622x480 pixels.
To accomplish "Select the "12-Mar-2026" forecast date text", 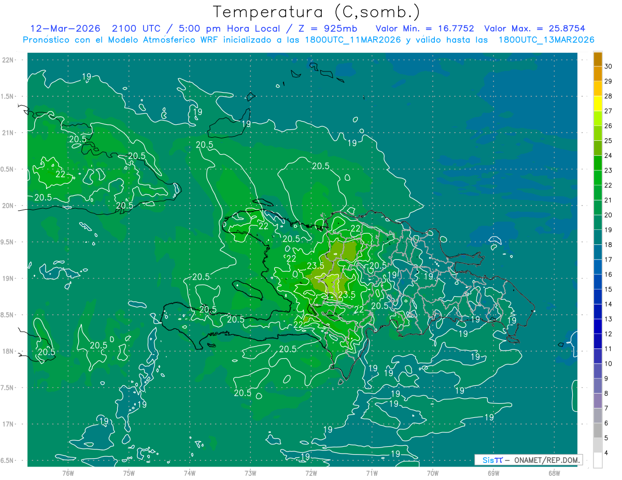I will [x=65, y=28].
